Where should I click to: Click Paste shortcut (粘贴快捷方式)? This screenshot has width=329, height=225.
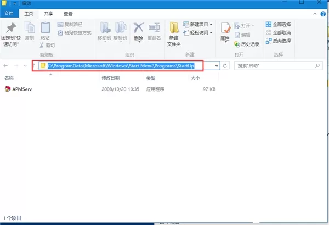(75, 33)
